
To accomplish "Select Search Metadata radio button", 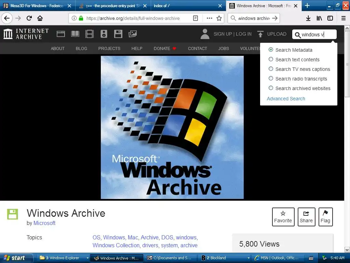I will 271,50.
